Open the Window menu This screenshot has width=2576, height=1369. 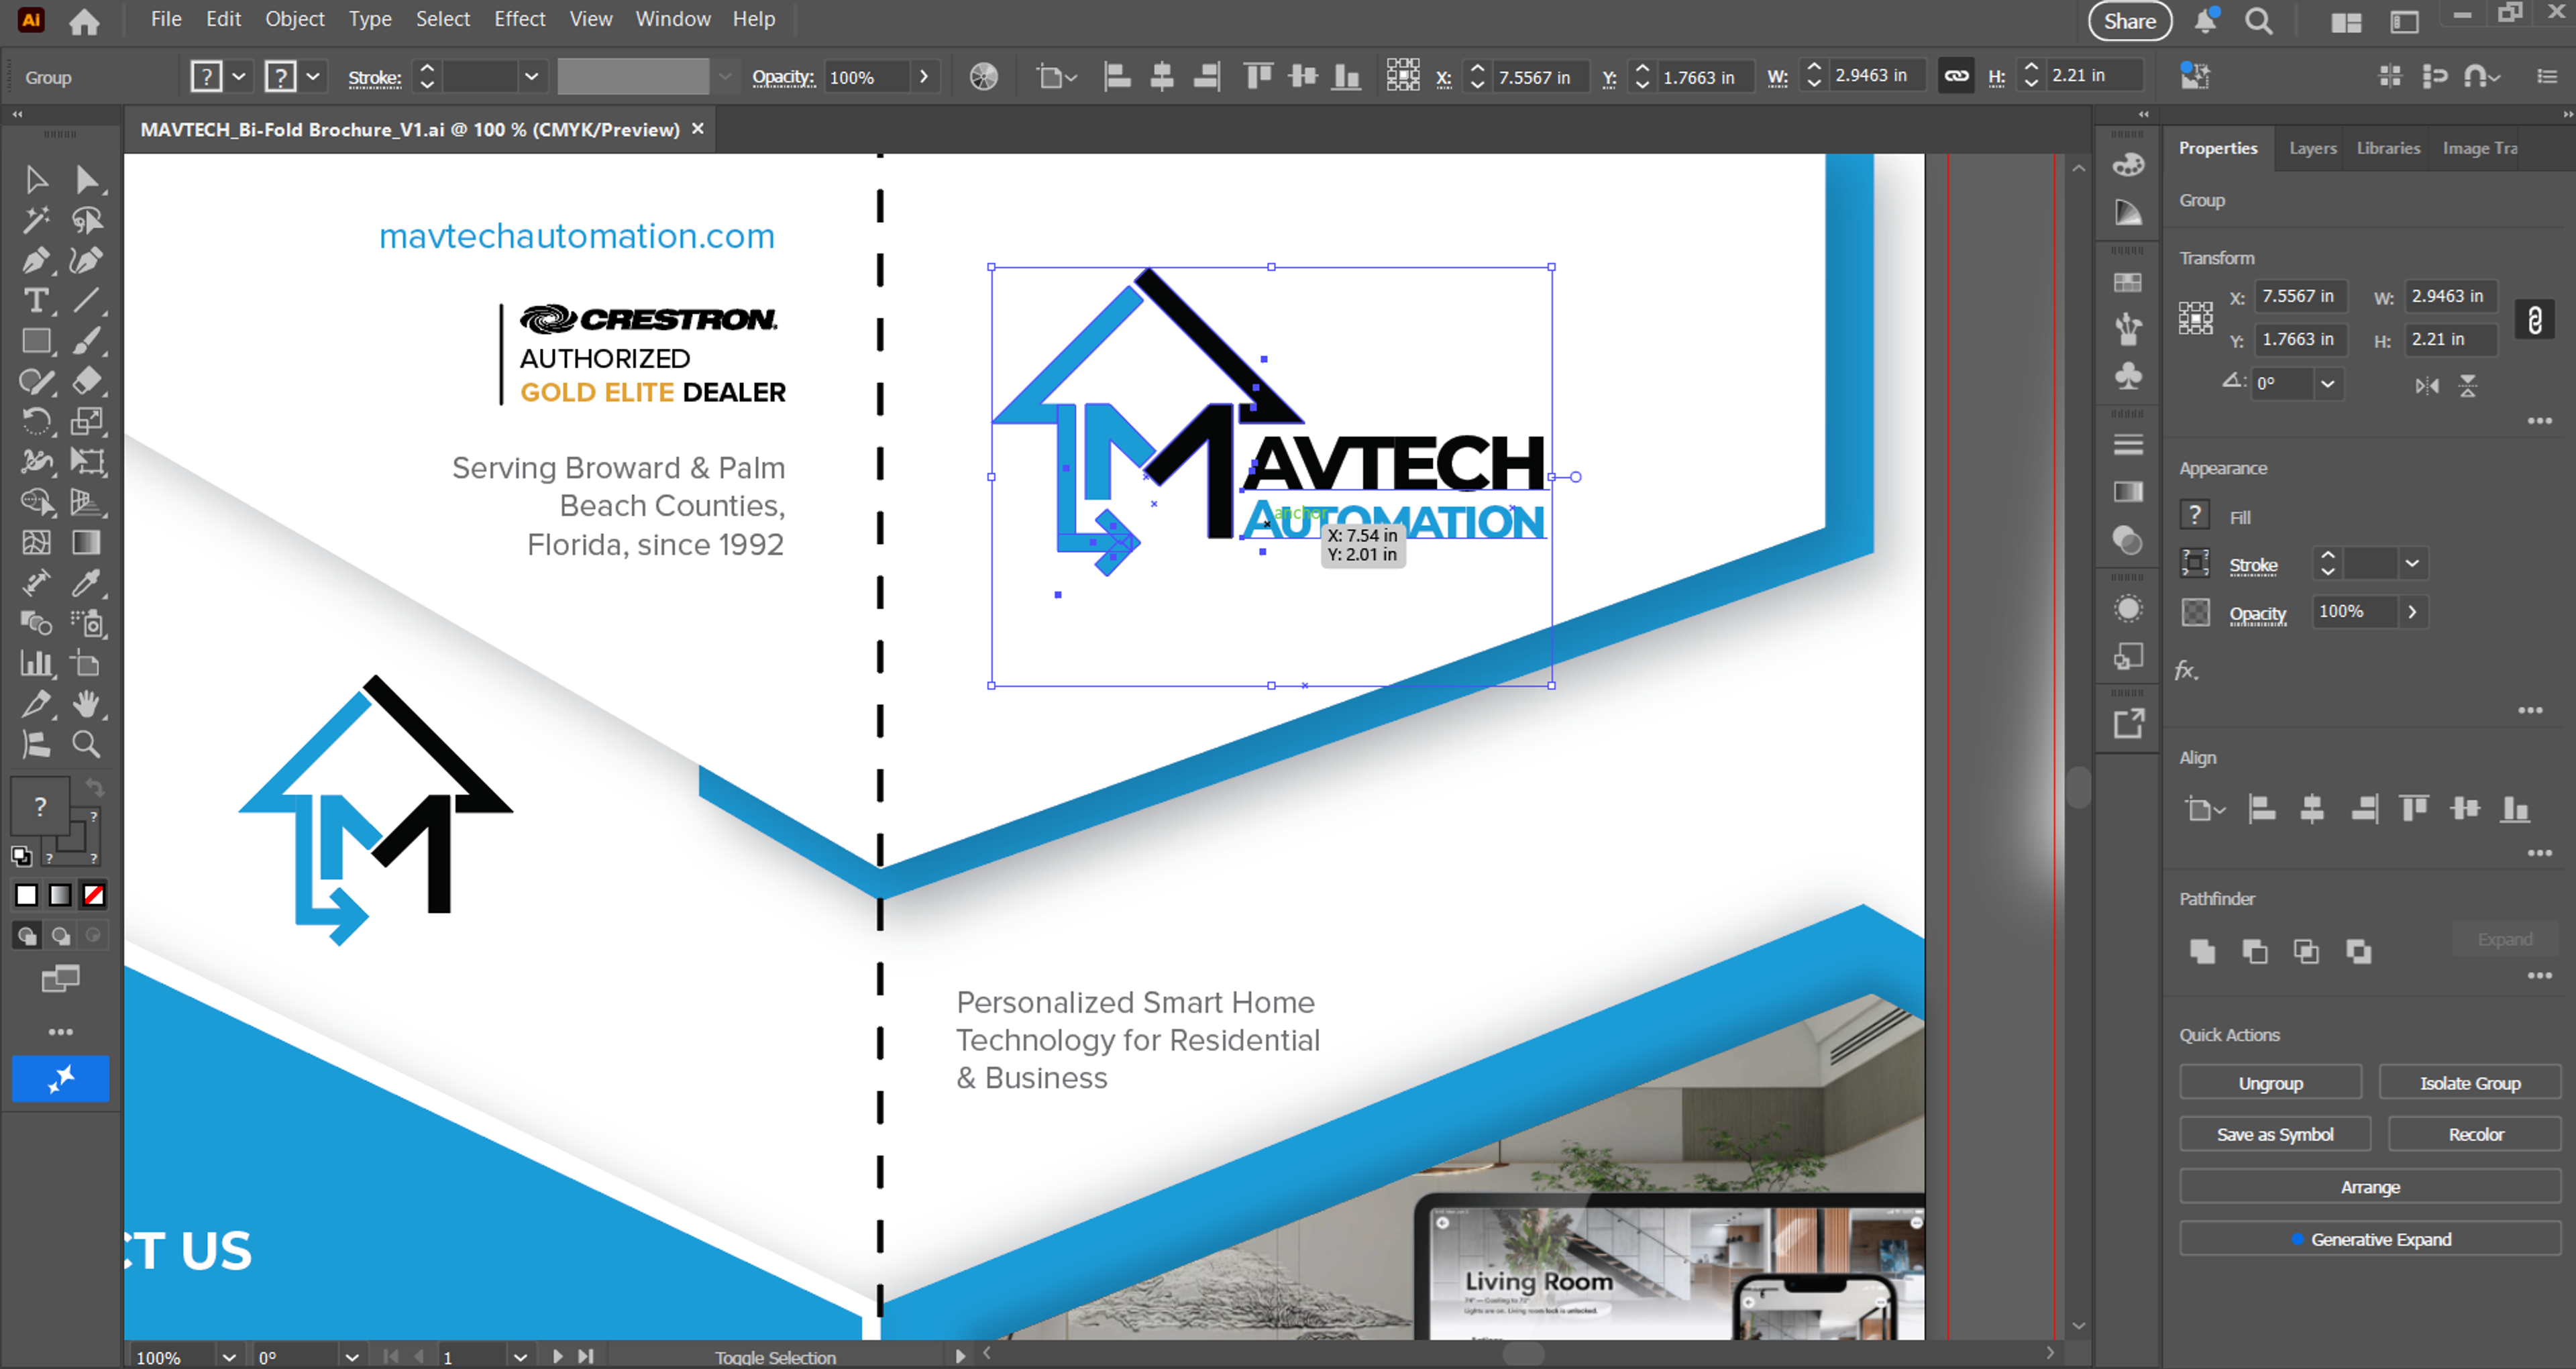(x=673, y=19)
